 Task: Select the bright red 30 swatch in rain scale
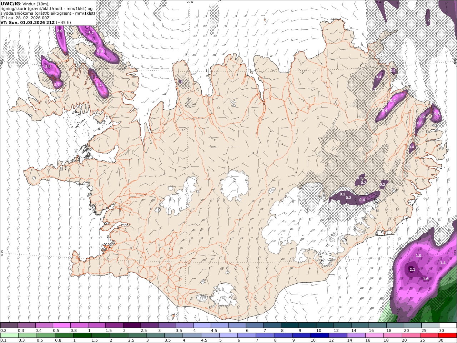[x=447, y=335]
